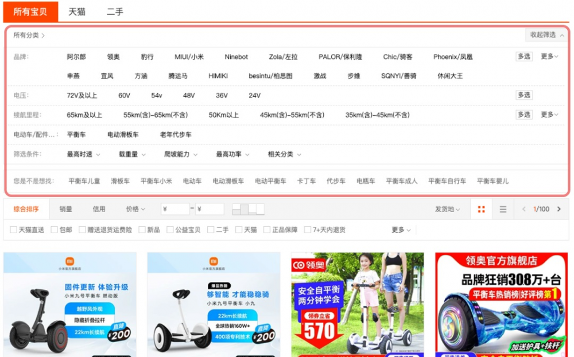Collapse filters with 收起筛选
Screen dimensions: 574x357
pyautogui.click(x=546, y=35)
